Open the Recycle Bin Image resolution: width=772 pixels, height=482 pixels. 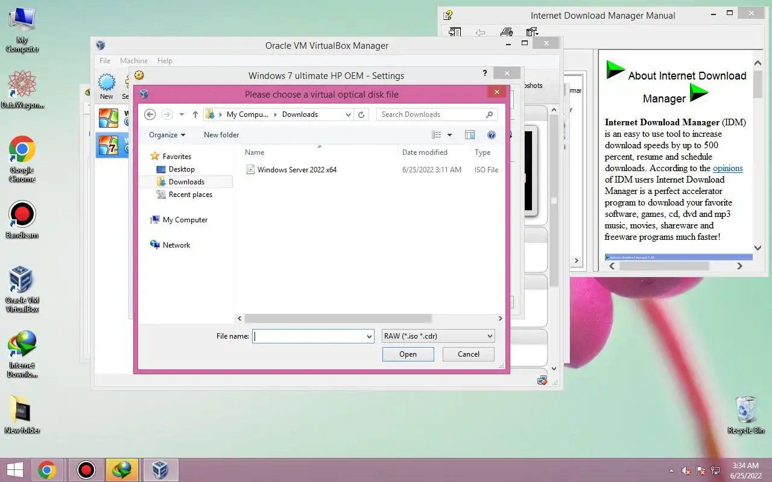pyautogui.click(x=746, y=415)
